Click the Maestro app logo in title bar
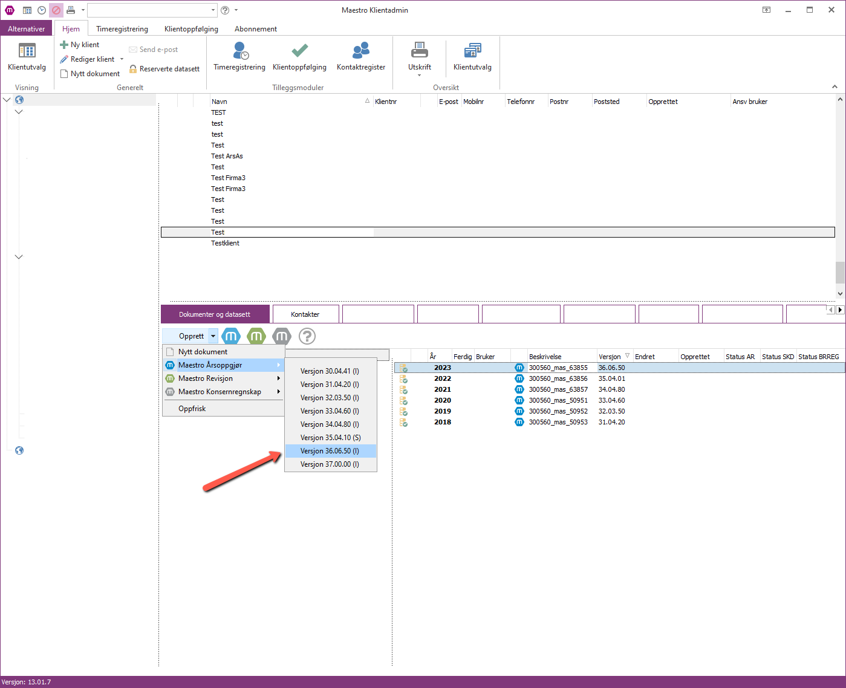846x688 pixels. [x=10, y=10]
